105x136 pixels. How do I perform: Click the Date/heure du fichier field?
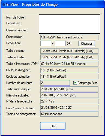[69, 108]
